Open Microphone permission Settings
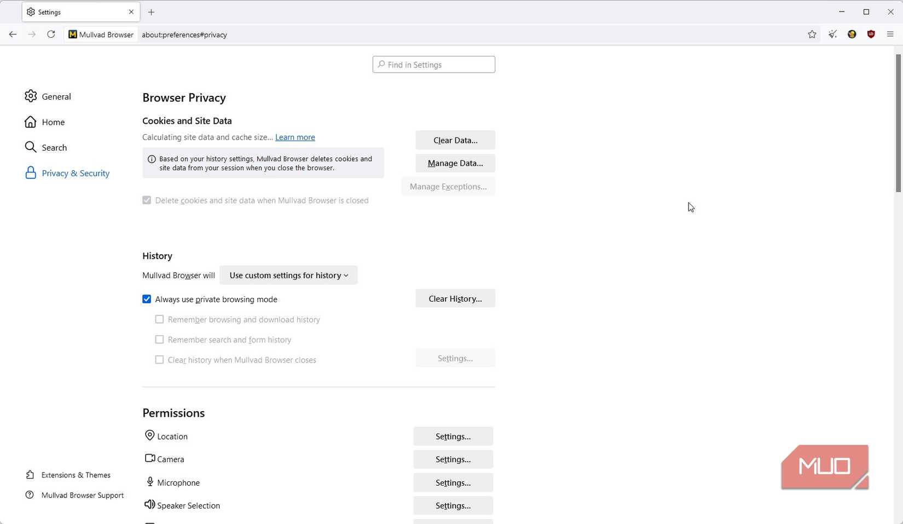 pos(453,482)
